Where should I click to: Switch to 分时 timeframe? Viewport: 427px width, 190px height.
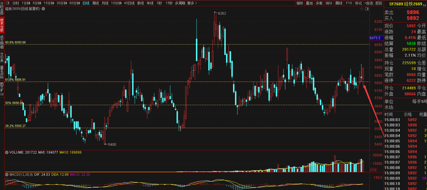15,3
